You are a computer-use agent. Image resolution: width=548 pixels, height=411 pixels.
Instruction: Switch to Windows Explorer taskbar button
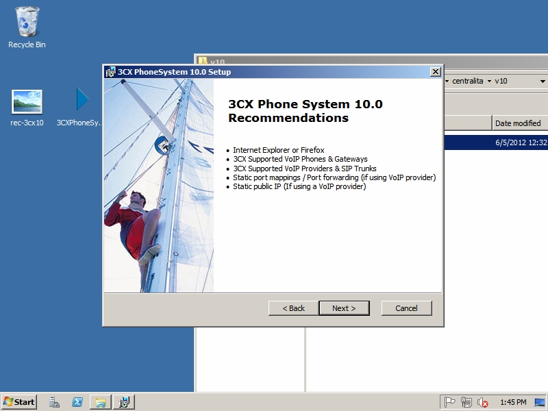pos(100,402)
